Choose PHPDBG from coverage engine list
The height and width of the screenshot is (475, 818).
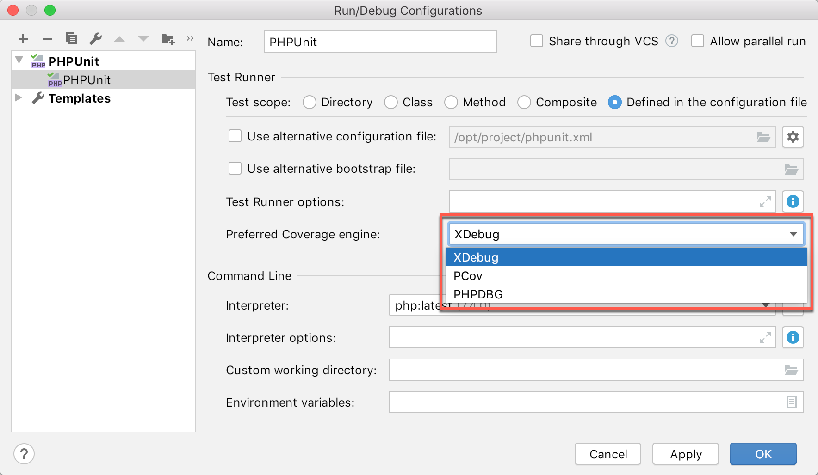(x=626, y=294)
